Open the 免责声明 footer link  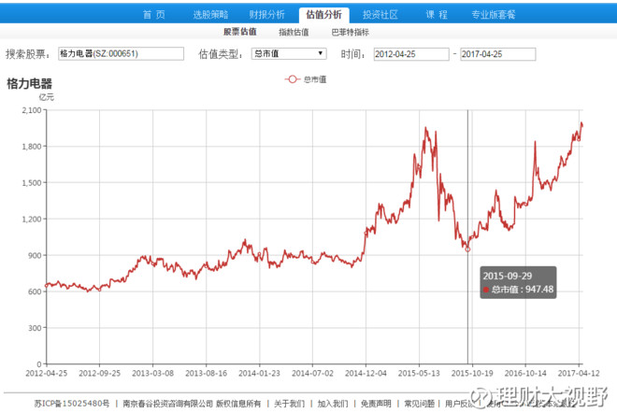click(376, 404)
